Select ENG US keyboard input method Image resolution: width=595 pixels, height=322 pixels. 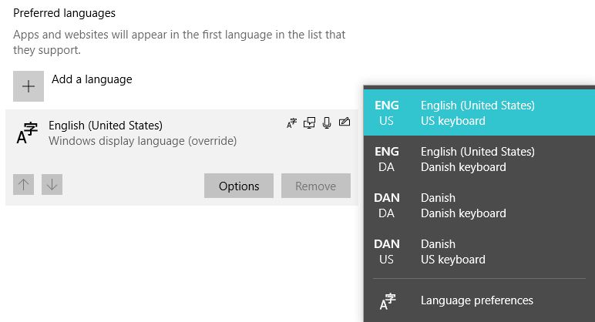coord(478,113)
